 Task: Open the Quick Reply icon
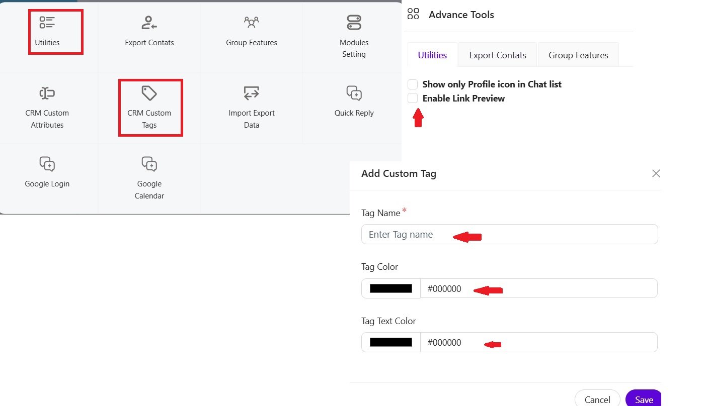(354, 93)
